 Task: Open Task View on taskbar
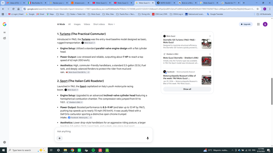tap(51, 150)
